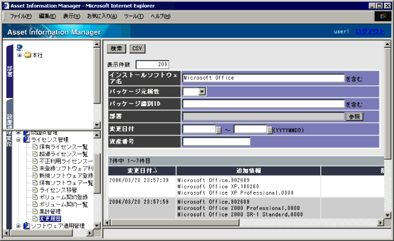Open 不正利用ライセンス item in the tree

pos(66,161)
